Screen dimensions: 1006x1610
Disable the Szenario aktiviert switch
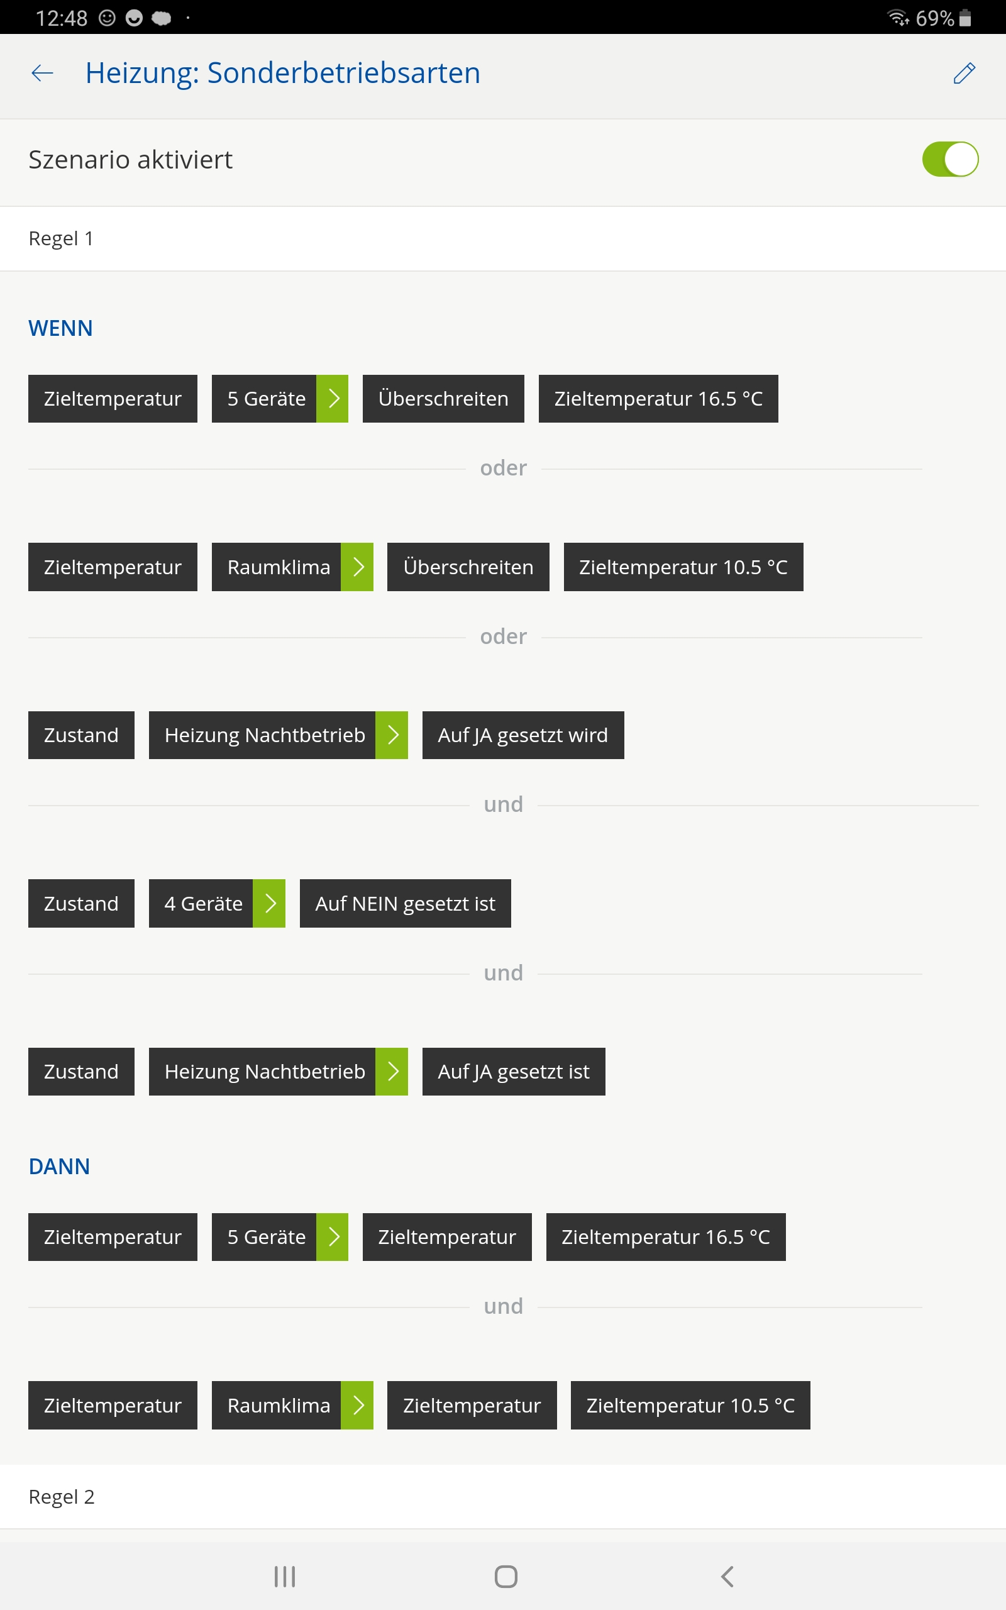point(949,160)
